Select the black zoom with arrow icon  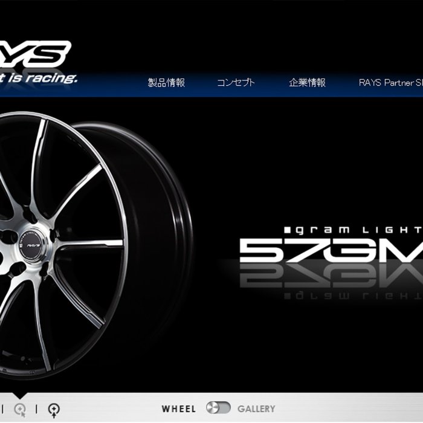pyautogui.click(x=54, y=410)
